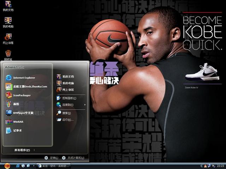Screen dimensions: 226x169
Task: Launch IconPackager from Start menu
Action: tap(18, 95)
